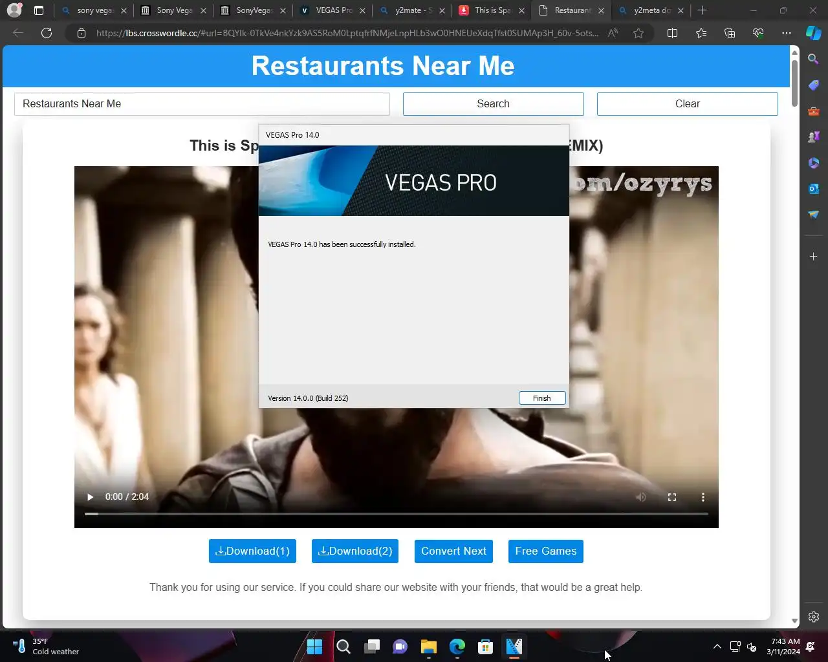This screenshot has width=828, height=662.
Task: Click Convert Next button
Action: (453, 551)
